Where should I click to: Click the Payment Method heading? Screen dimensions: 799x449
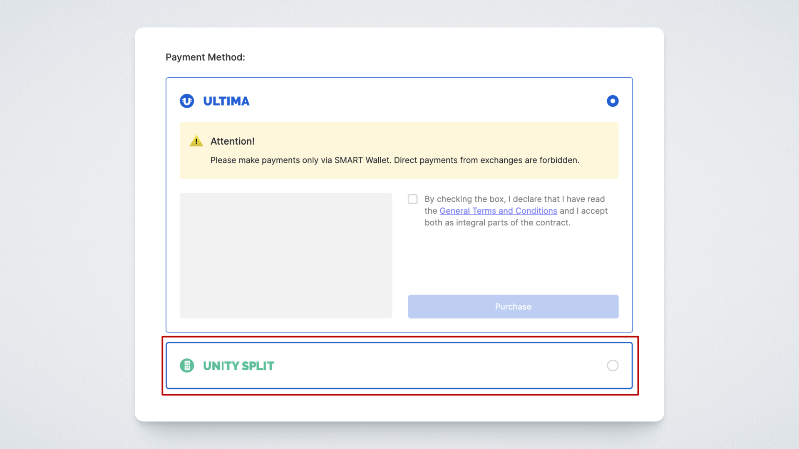point(205,57)
